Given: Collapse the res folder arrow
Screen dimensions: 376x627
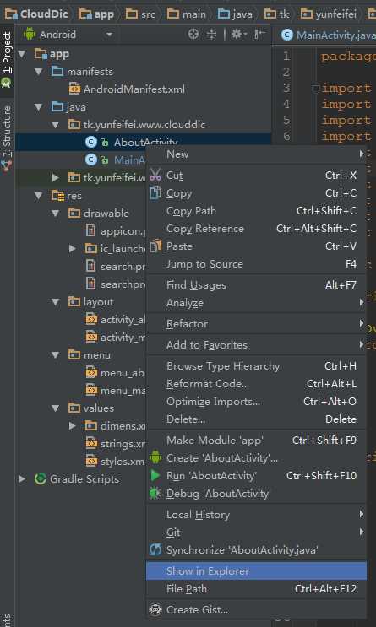Looking at the screenshot, I should point(39,196).
